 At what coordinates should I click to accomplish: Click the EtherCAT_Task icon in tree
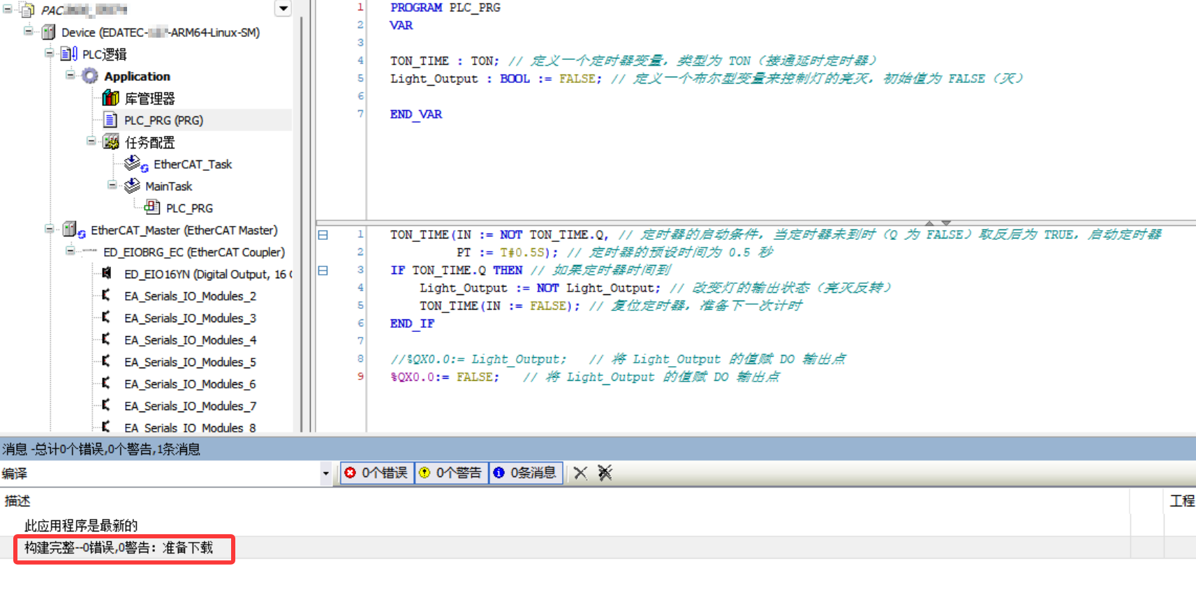(x=135, y=165)
